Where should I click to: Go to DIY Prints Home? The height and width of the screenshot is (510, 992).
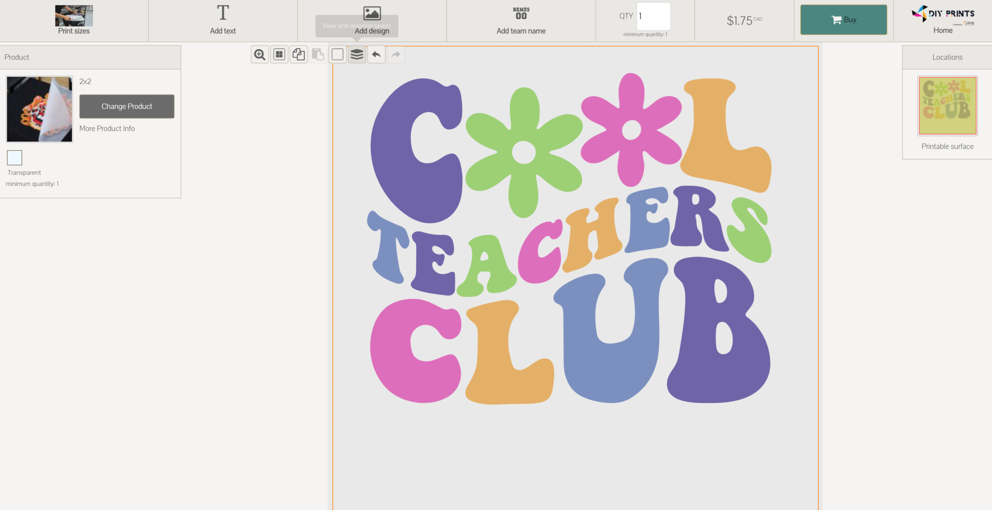(x=943, y=20)
